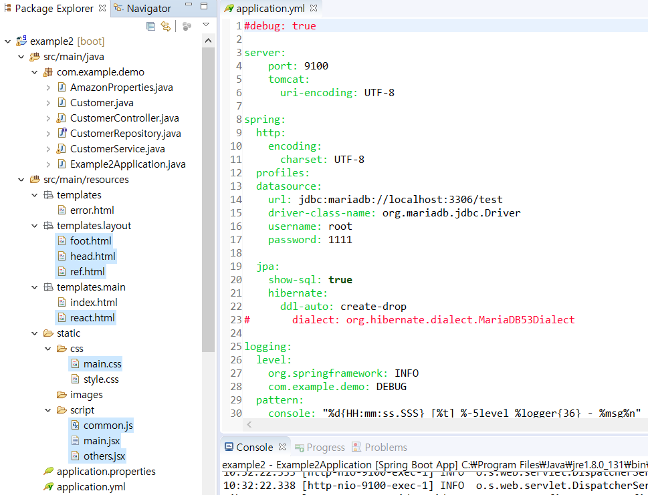
Task: Click AmazonProperties.java file icon
Action: [x=62, y=87]
